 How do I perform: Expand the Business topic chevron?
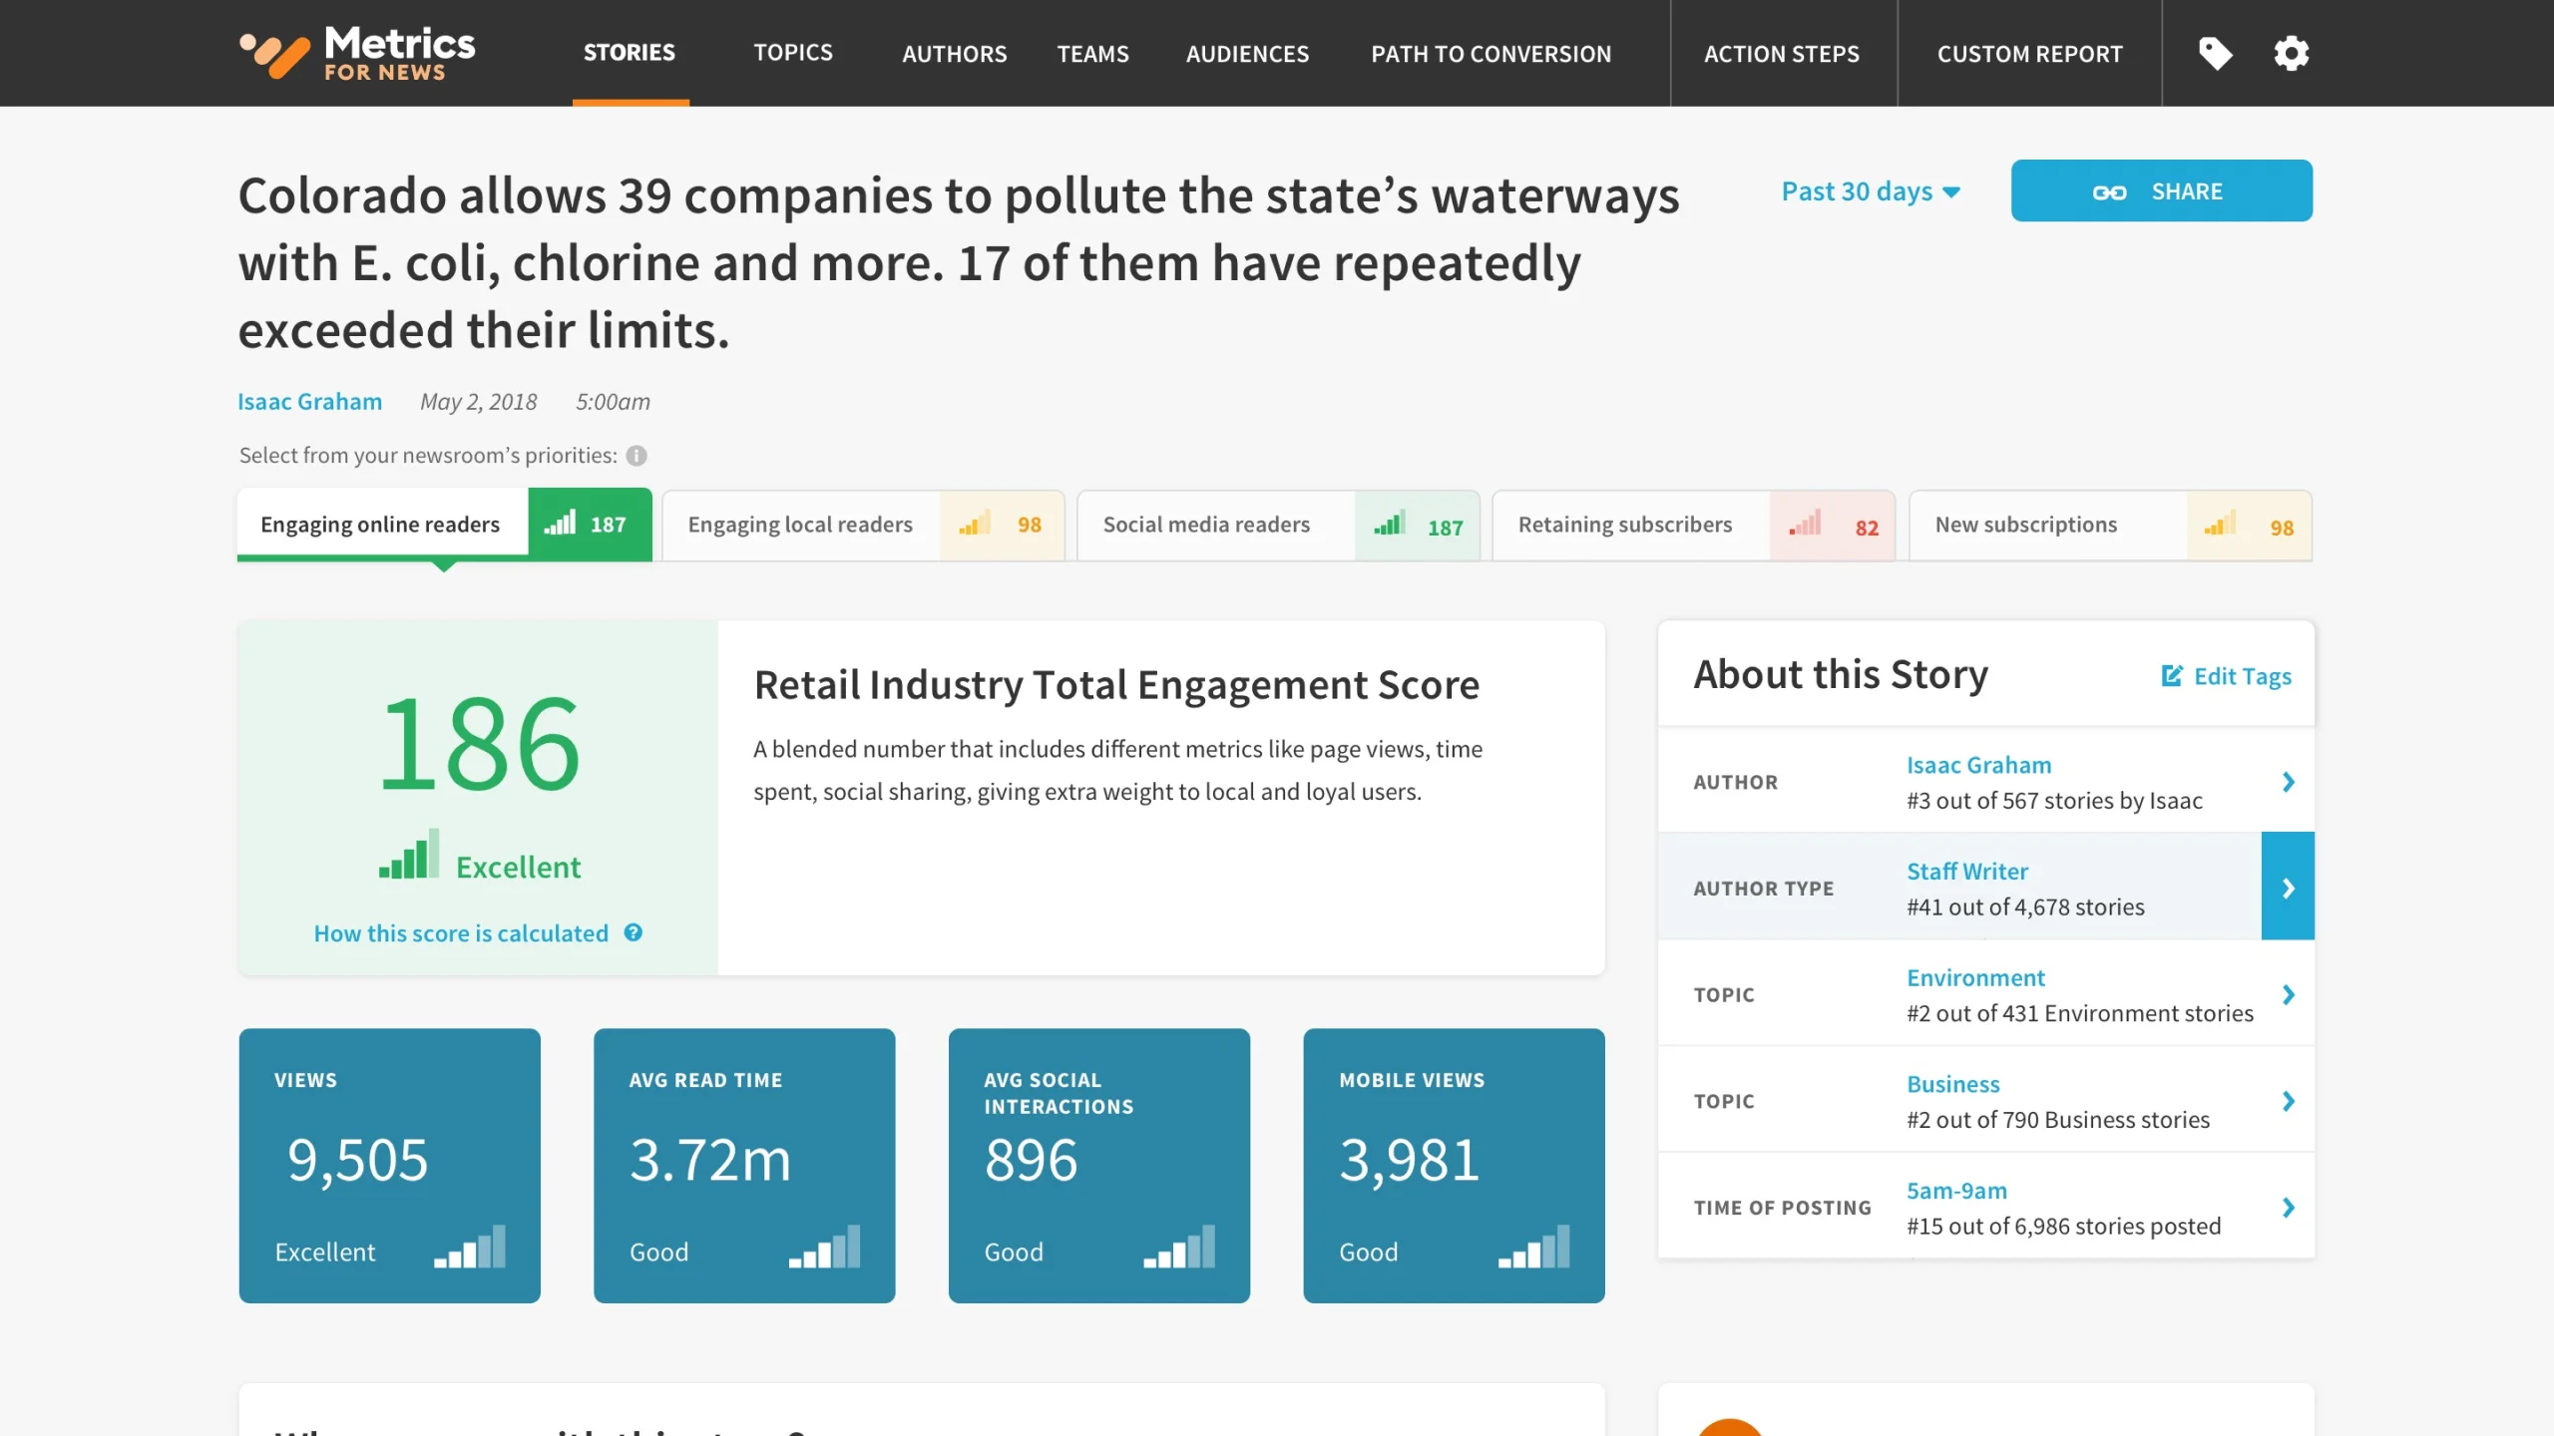tap(2289, 1101)
